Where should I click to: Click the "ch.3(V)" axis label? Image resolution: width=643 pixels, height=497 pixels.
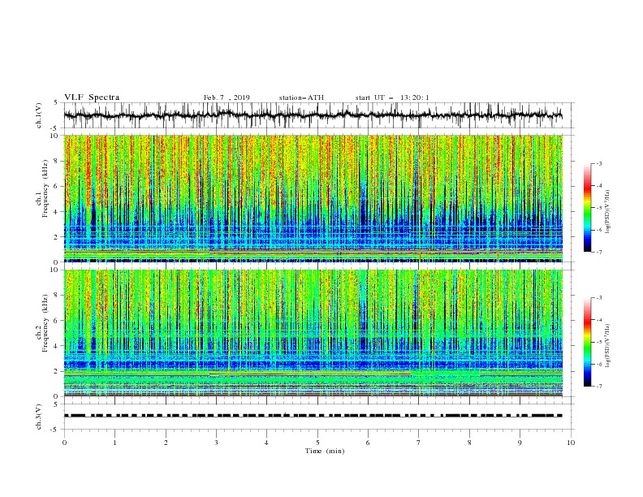click(x=39, y=417)
